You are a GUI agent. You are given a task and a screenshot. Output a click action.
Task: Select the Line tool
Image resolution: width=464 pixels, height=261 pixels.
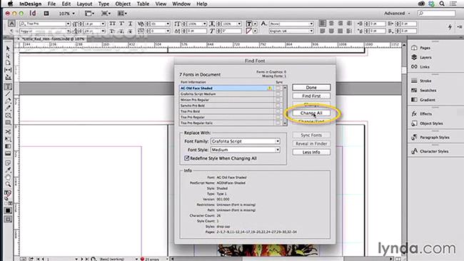pyautogui.click(x=8, y=94)
